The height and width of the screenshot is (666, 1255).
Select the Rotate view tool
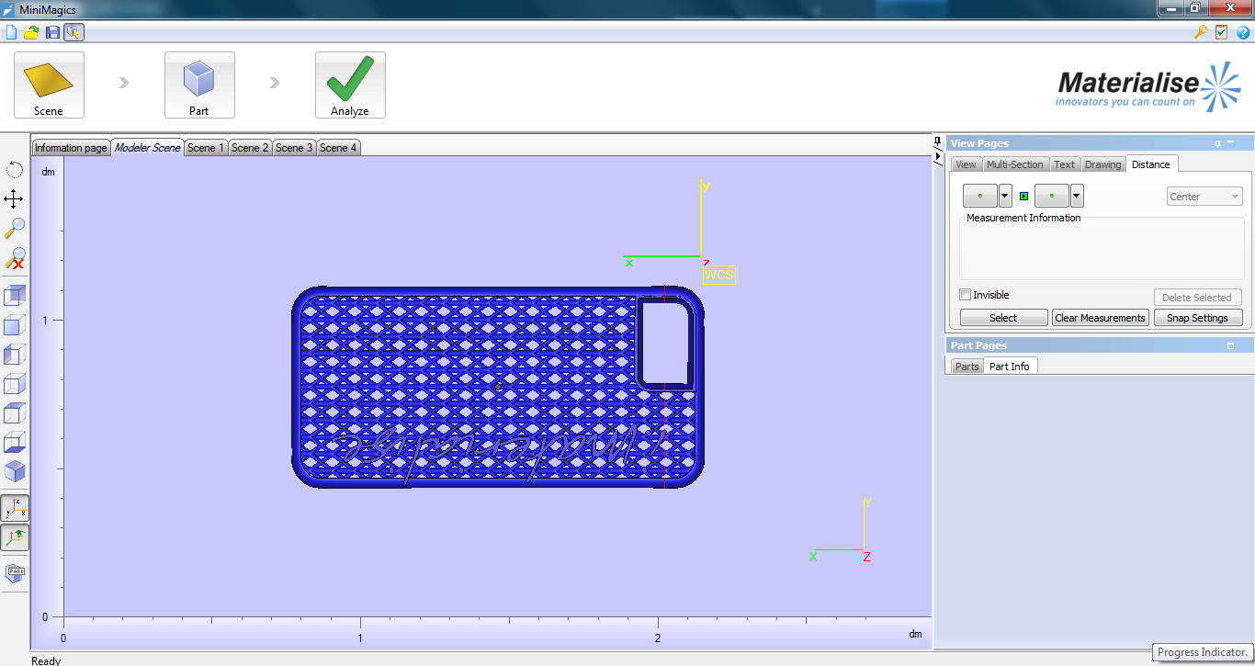tap(15, 169)
